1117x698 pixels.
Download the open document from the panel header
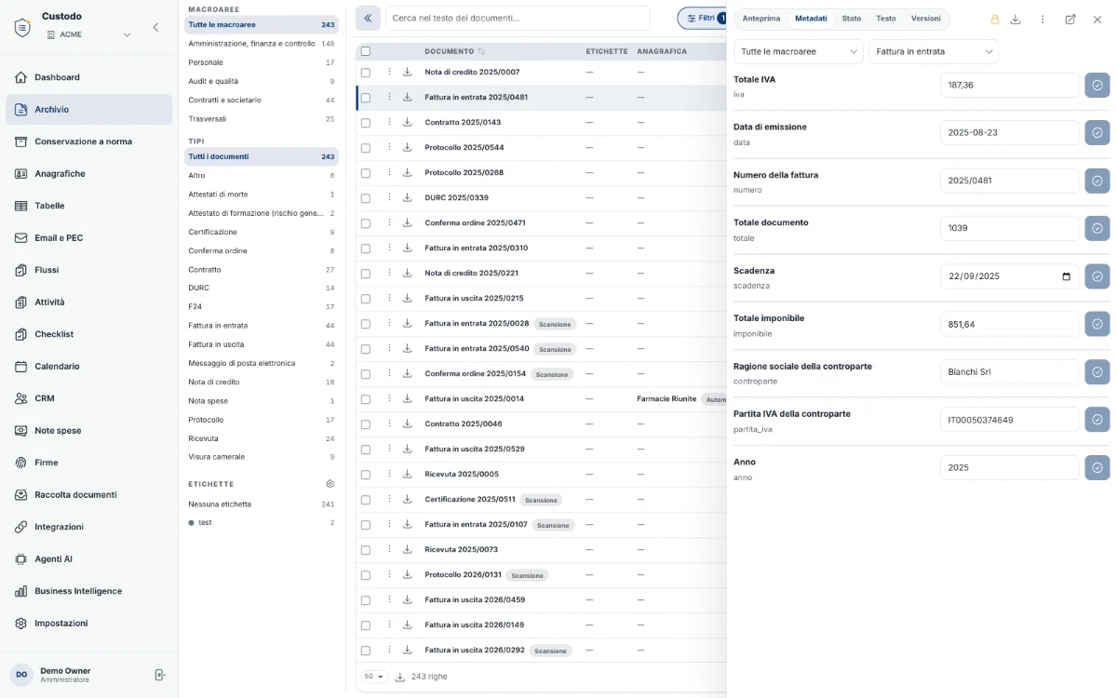coord(1016,19)
